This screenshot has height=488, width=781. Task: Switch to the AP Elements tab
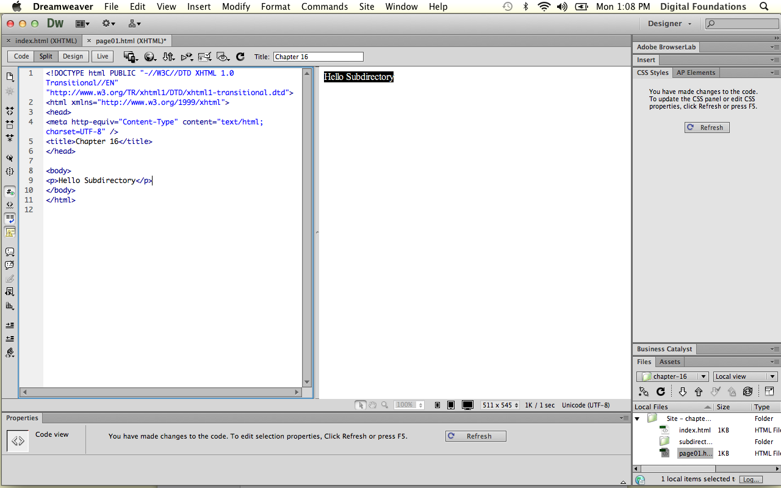click(x=696, y=72)
